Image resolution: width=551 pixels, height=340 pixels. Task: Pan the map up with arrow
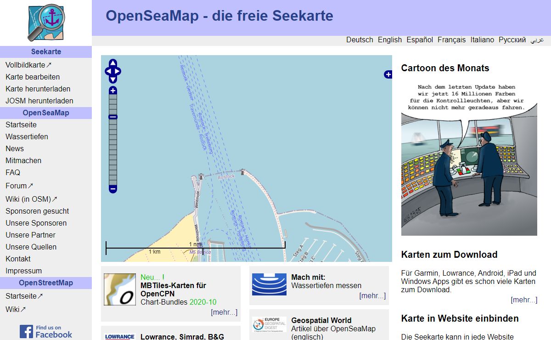pos(113,63)
